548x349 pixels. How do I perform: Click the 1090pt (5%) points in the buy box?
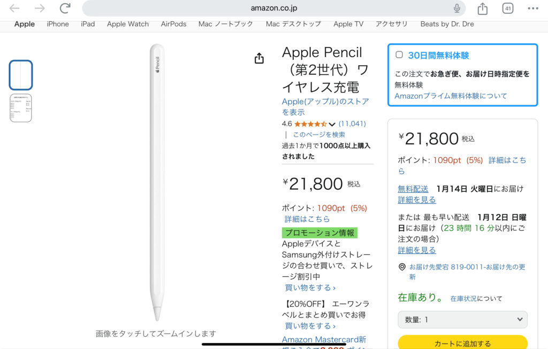[x=458, y=160]
